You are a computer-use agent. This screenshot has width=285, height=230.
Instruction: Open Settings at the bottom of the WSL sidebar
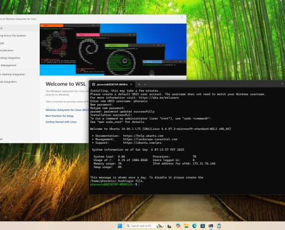[x=19, y=139]
